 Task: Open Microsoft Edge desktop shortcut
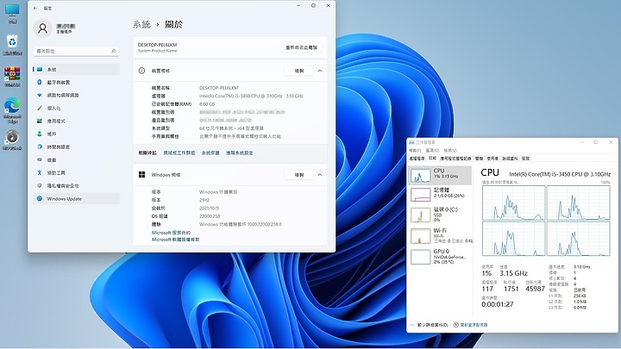pos(12,109)
